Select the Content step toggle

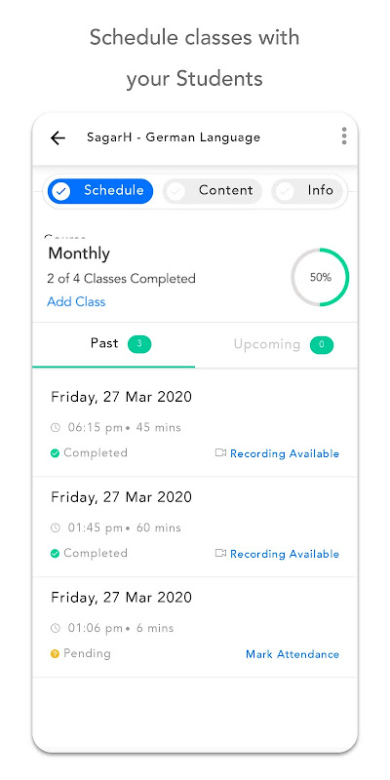pos(213,191)
